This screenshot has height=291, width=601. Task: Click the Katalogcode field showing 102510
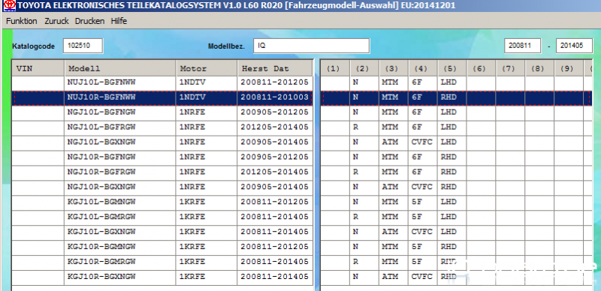(x=83, y=46)
